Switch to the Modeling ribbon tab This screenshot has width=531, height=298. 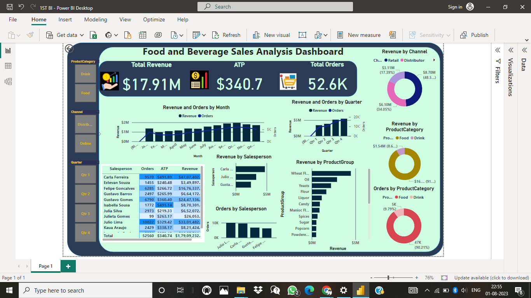(x=96, y=19)
